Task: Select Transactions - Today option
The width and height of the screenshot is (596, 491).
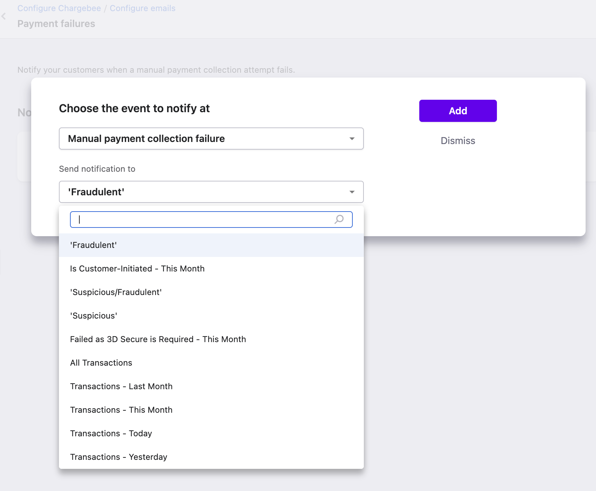Action: point(111,434)
